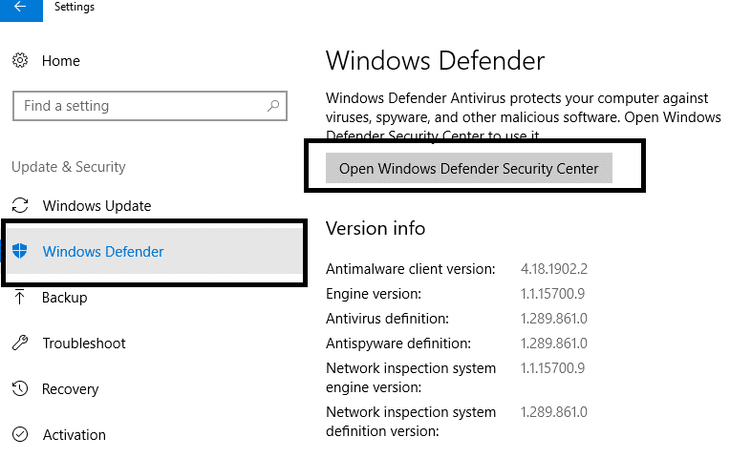Open the Recovery options page
730x458 pixels.
(x=70, y=389)
